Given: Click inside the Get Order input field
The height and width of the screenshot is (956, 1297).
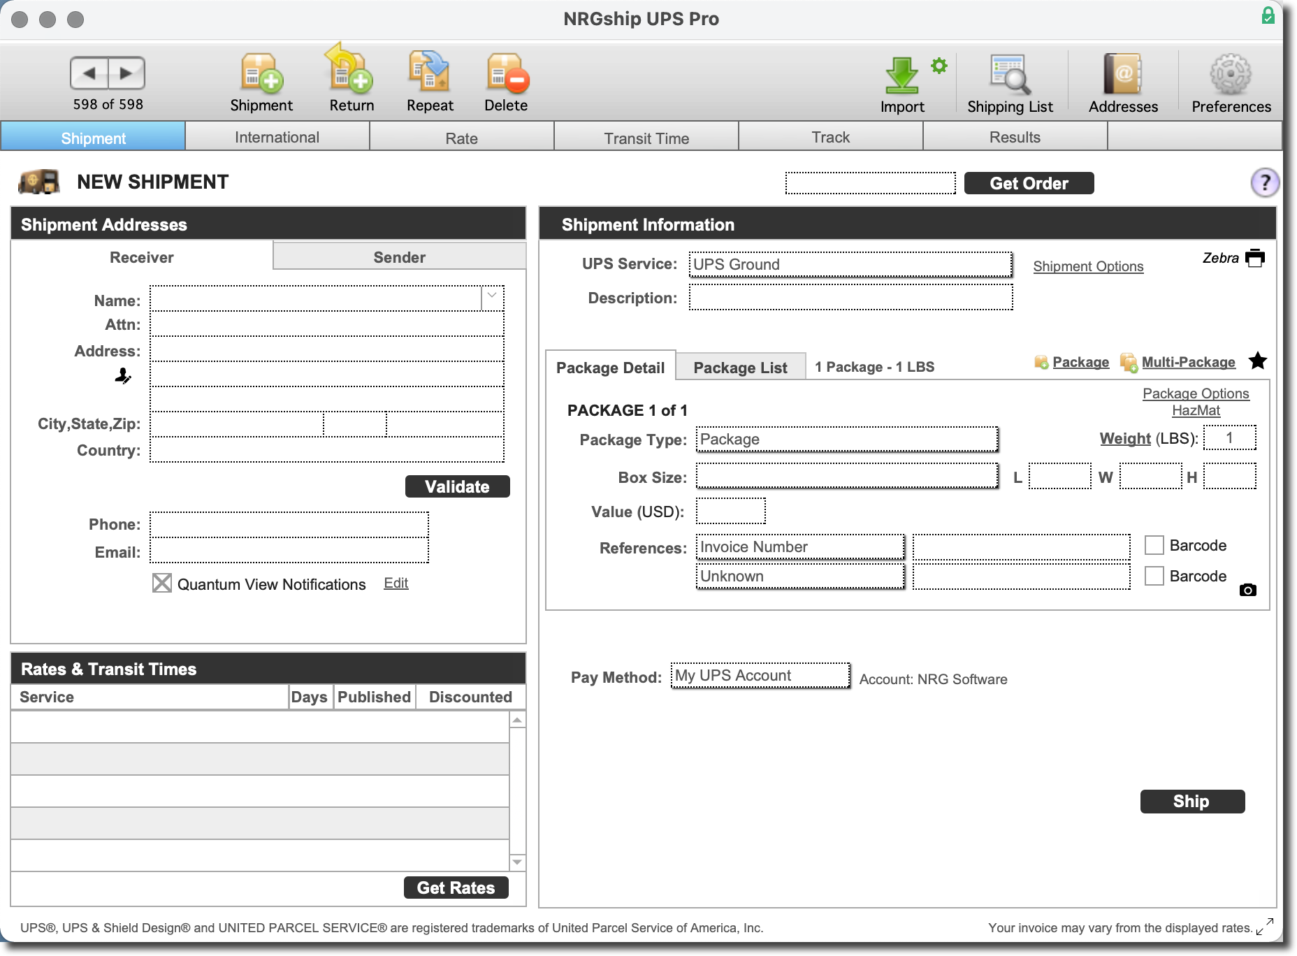Looking at the screenshot, I should [x=870, y=182].
